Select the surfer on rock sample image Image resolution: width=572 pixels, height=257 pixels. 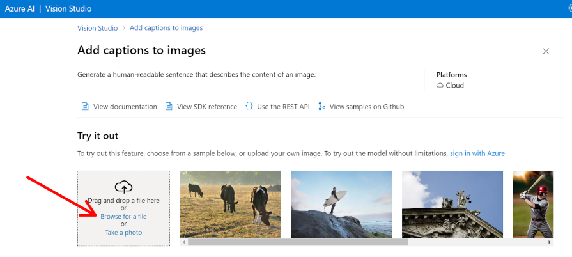(341, 204)
